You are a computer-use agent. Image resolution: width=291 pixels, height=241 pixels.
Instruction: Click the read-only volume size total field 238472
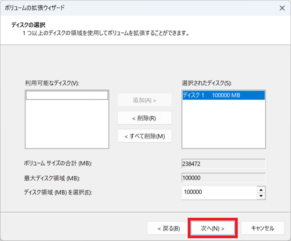[223, 164]
